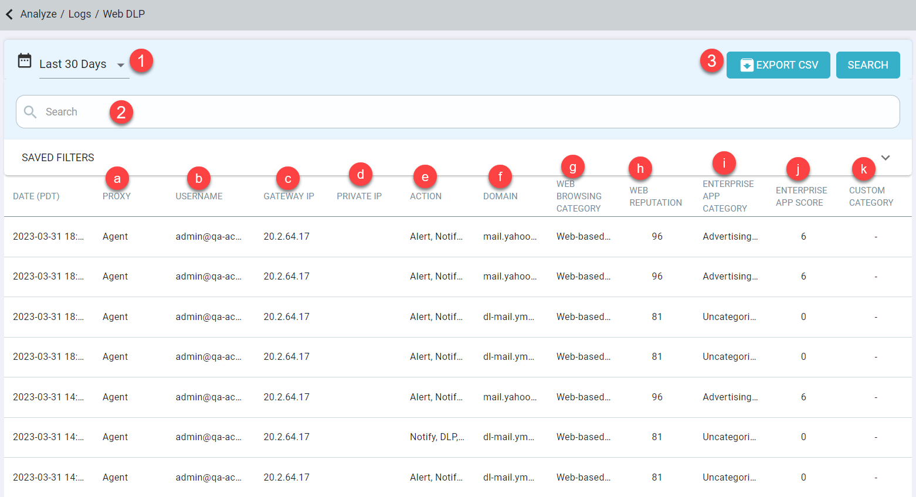Expand the Saved Filters chevron
Image resolution: width=916 pixels, height=497 pixels.
[x=886, y=158]
